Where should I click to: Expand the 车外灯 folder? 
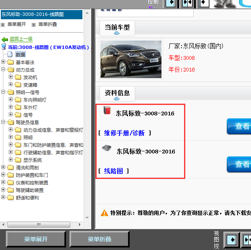tap(10, 107)
